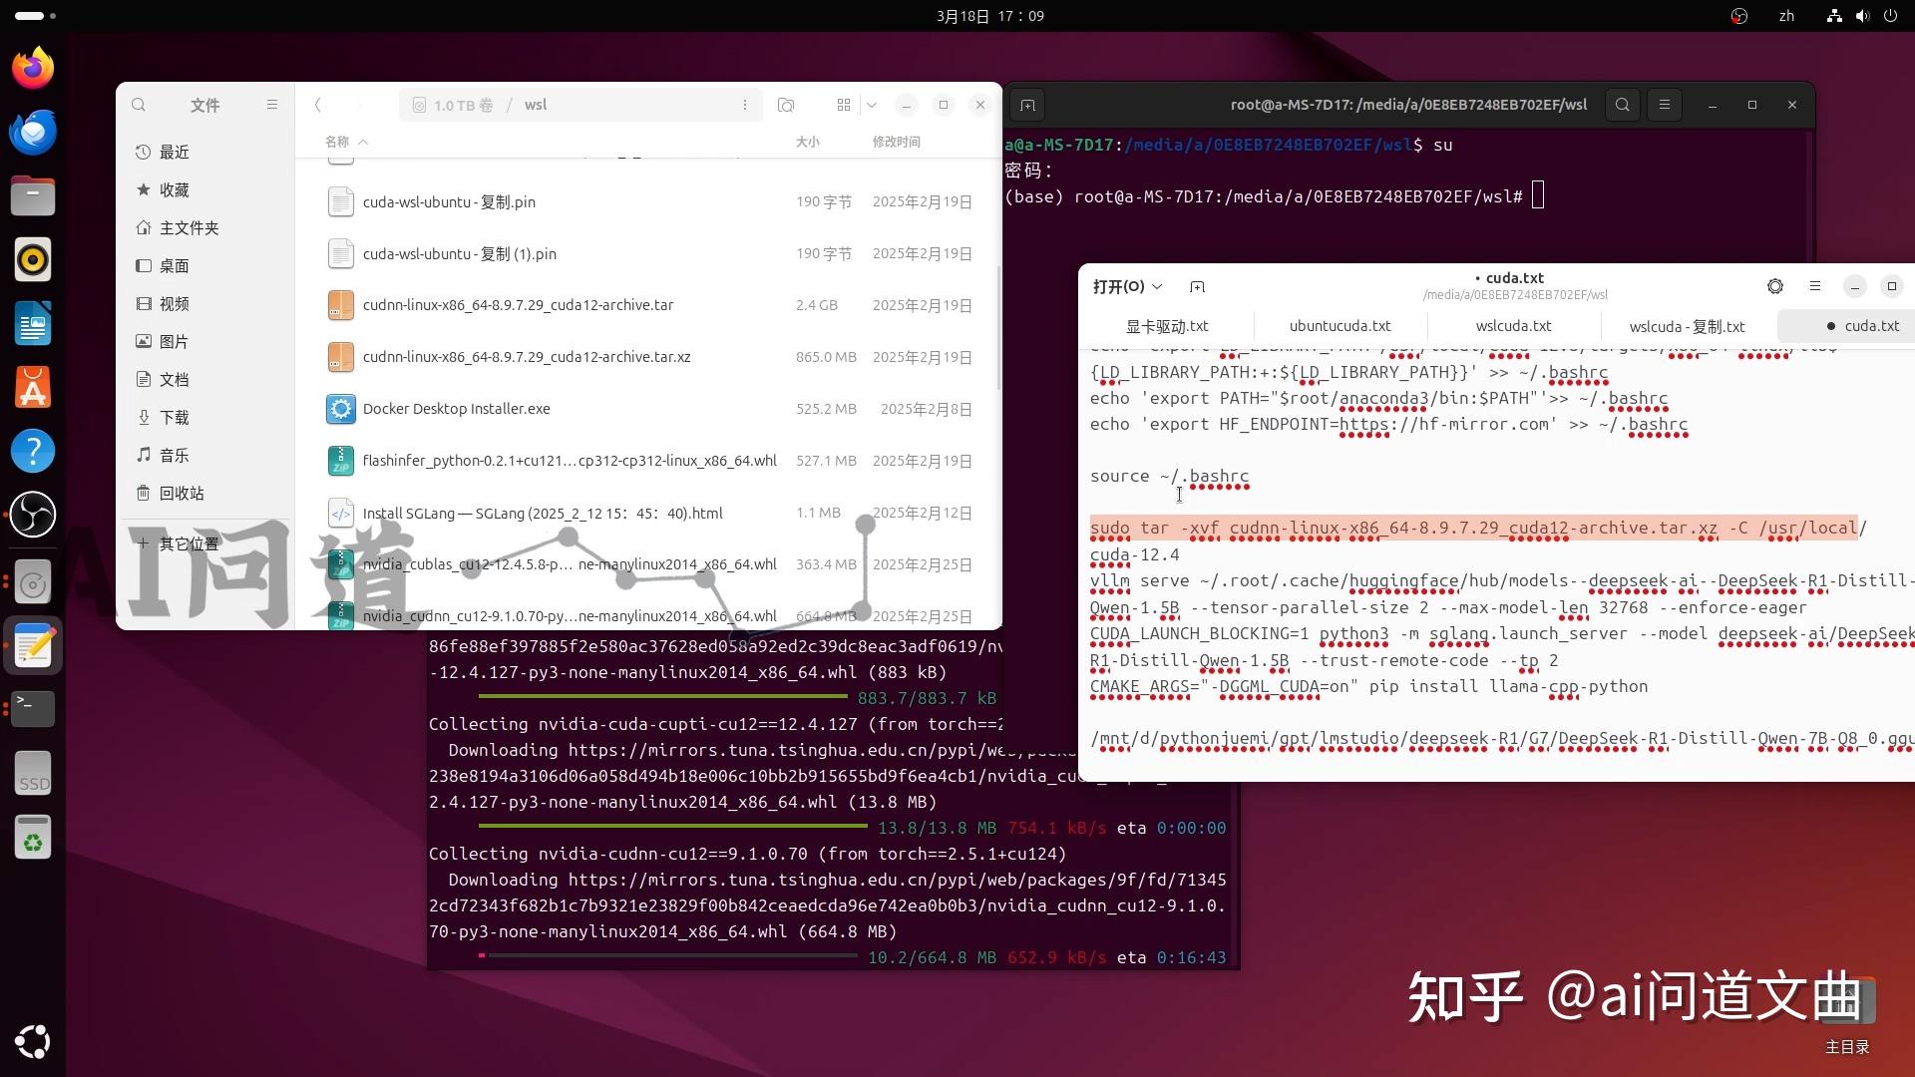Open the path bar options menu

(x=745, y=105)
